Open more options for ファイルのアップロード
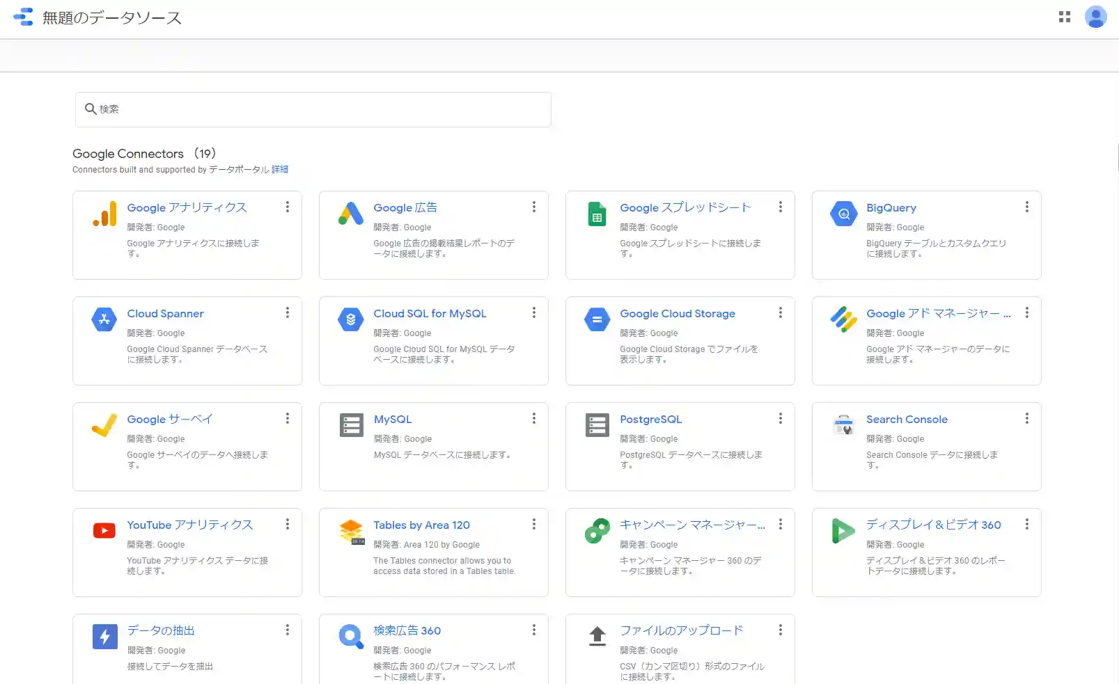1119x684 pixels. click(780, 630)
